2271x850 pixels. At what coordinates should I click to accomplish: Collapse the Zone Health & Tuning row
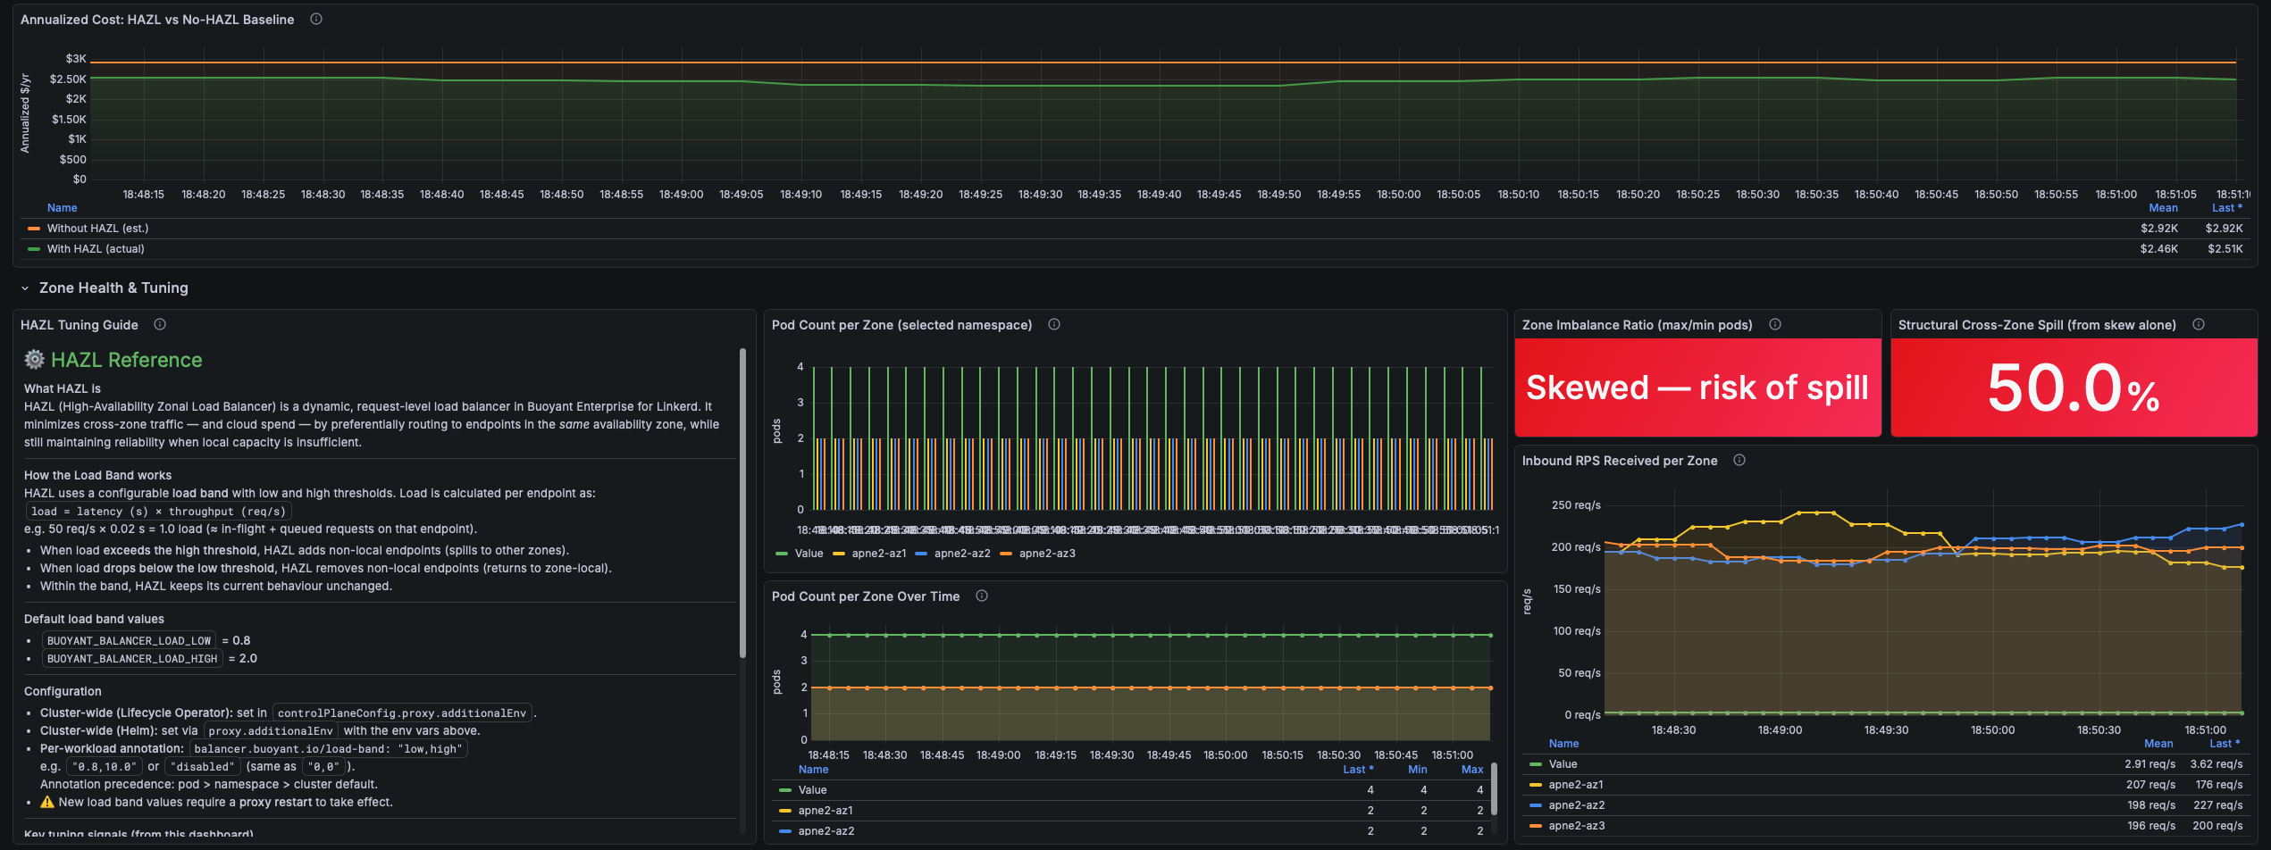point(25,288)
